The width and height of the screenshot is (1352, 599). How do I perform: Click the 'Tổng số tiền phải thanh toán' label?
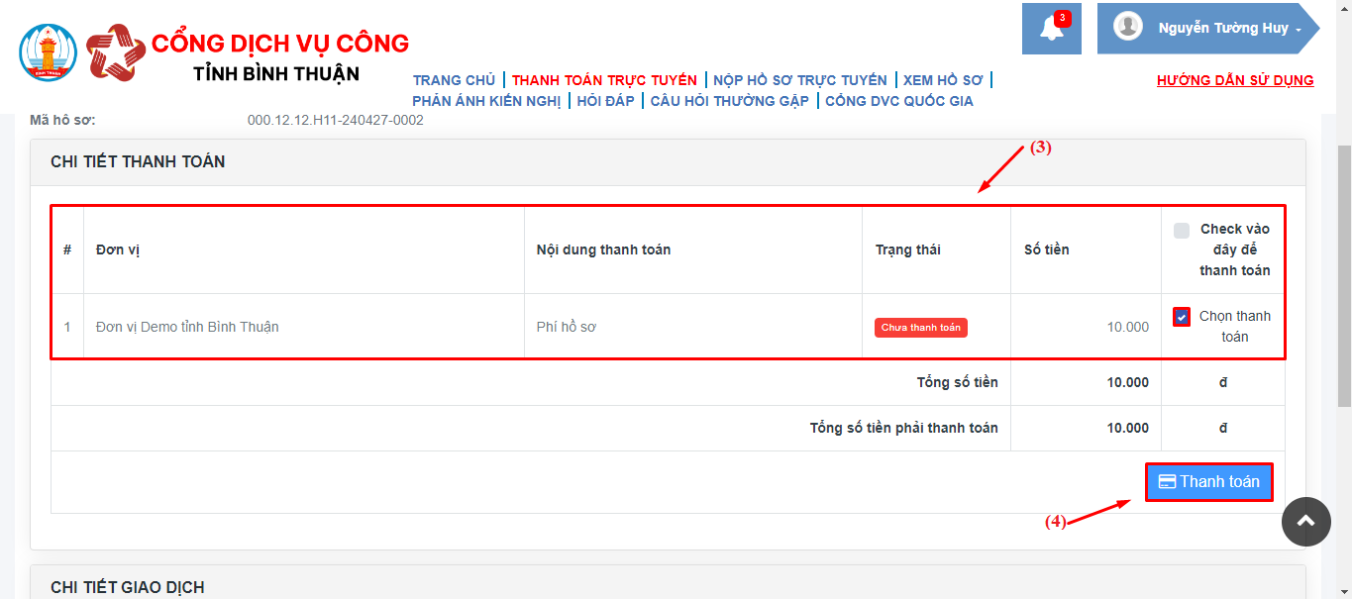click(904, 428)
